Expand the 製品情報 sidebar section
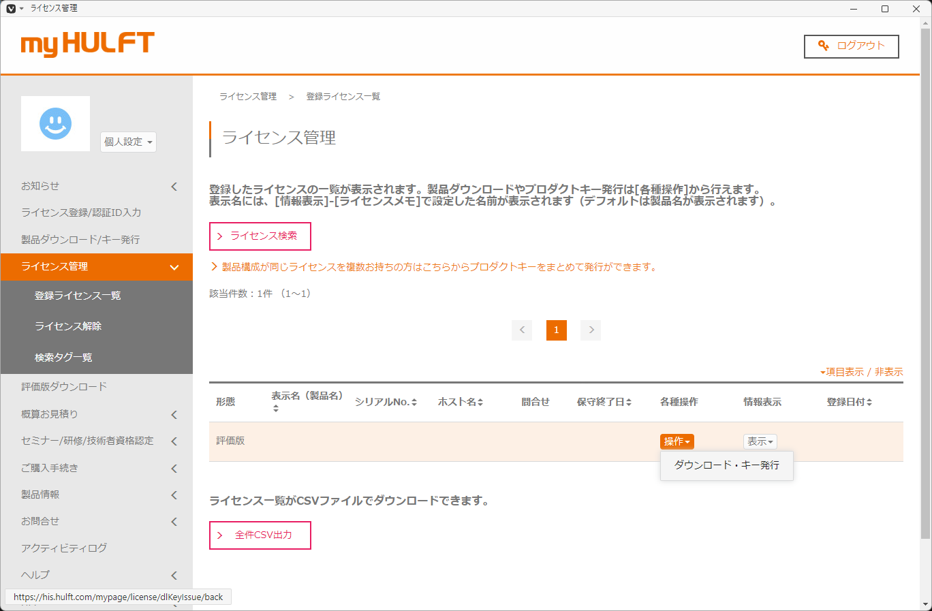This screenshot has width=932, height=611. [97, 495]
